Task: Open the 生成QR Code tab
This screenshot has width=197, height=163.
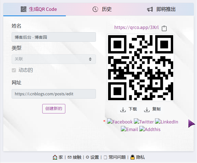Action: coord(34,9)
